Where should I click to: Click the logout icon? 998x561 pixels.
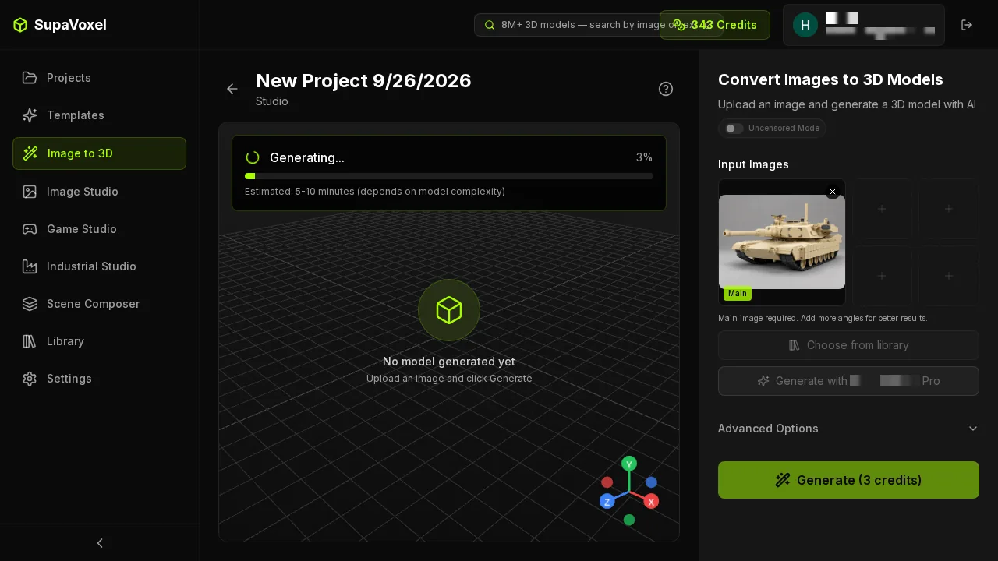tap(967, 25)
